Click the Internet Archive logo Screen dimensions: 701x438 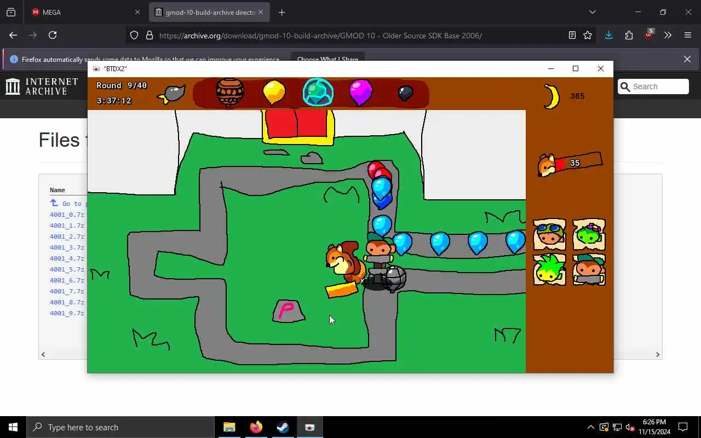click(42, 87)
